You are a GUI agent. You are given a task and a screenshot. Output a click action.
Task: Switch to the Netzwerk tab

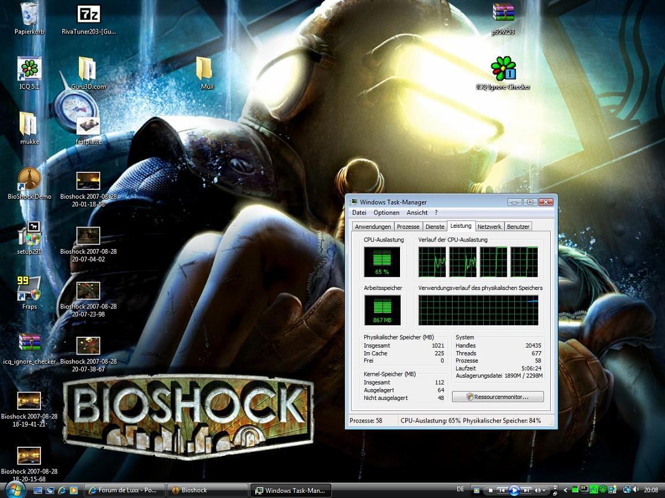[x=489, y=227]
